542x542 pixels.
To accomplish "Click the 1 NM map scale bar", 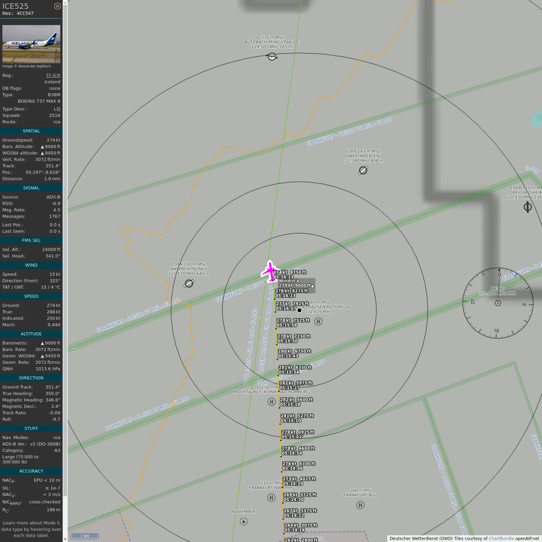I will pos(85,536).
